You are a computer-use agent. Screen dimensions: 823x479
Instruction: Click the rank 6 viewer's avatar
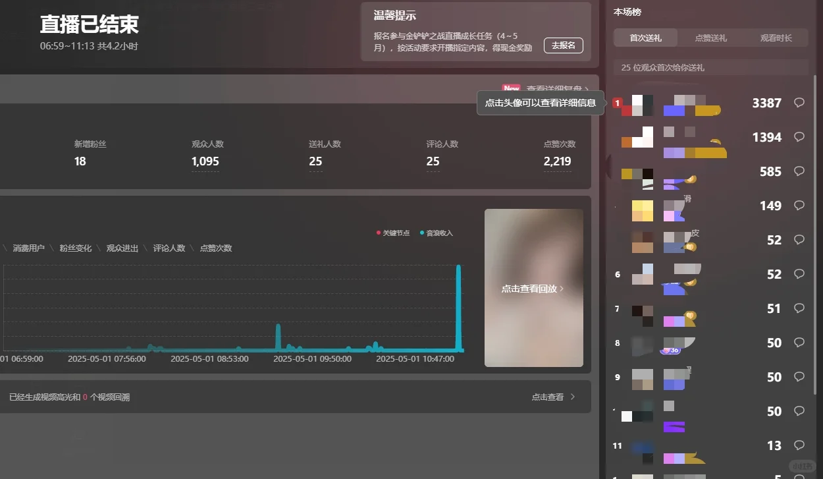pyautogui.click(x=643, y=274)
